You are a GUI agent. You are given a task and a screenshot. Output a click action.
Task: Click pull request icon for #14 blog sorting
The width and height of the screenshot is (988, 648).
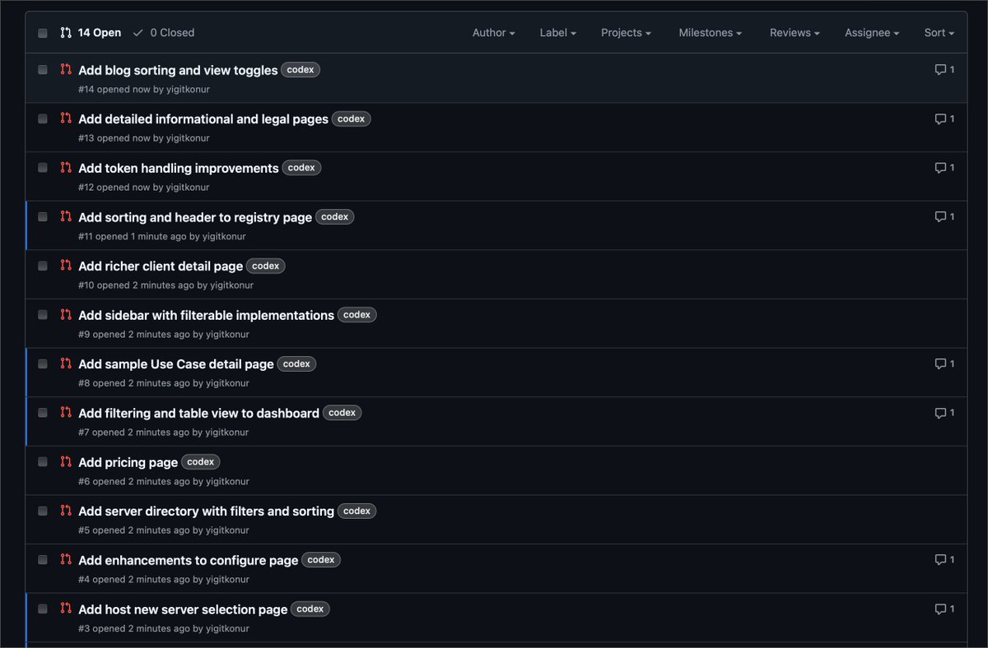[66, 70]
